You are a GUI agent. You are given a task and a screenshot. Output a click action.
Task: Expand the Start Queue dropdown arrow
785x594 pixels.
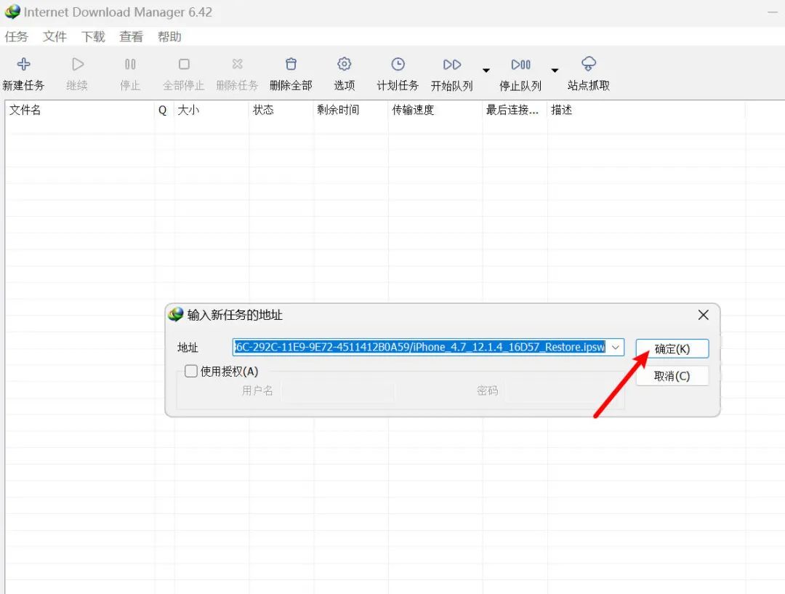coord(486,70)
